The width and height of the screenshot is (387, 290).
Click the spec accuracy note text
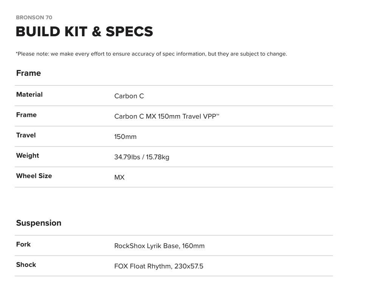(151, 54)
